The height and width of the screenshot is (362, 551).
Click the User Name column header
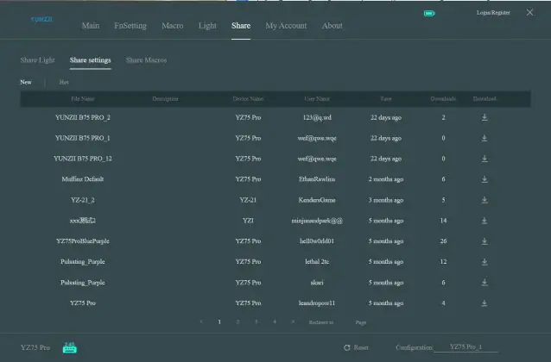[x=317, y=99]
